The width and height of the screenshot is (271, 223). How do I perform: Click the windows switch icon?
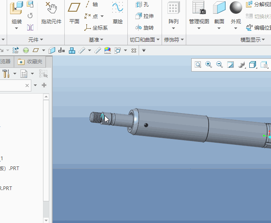pos(118,50)
